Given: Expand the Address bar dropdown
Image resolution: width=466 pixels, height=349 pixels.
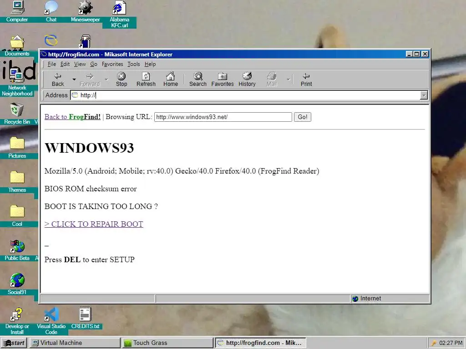Looking at the screenshot, I should (424, 95).
